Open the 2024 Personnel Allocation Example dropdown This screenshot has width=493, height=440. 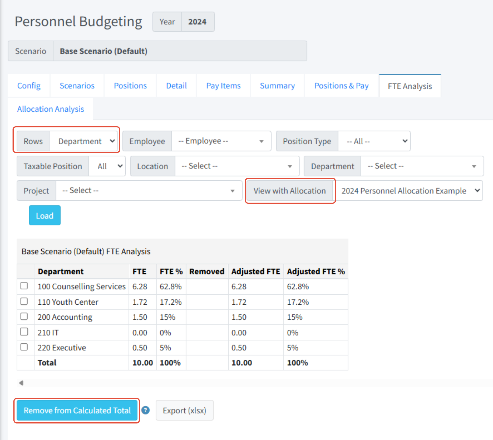[409, 191]
